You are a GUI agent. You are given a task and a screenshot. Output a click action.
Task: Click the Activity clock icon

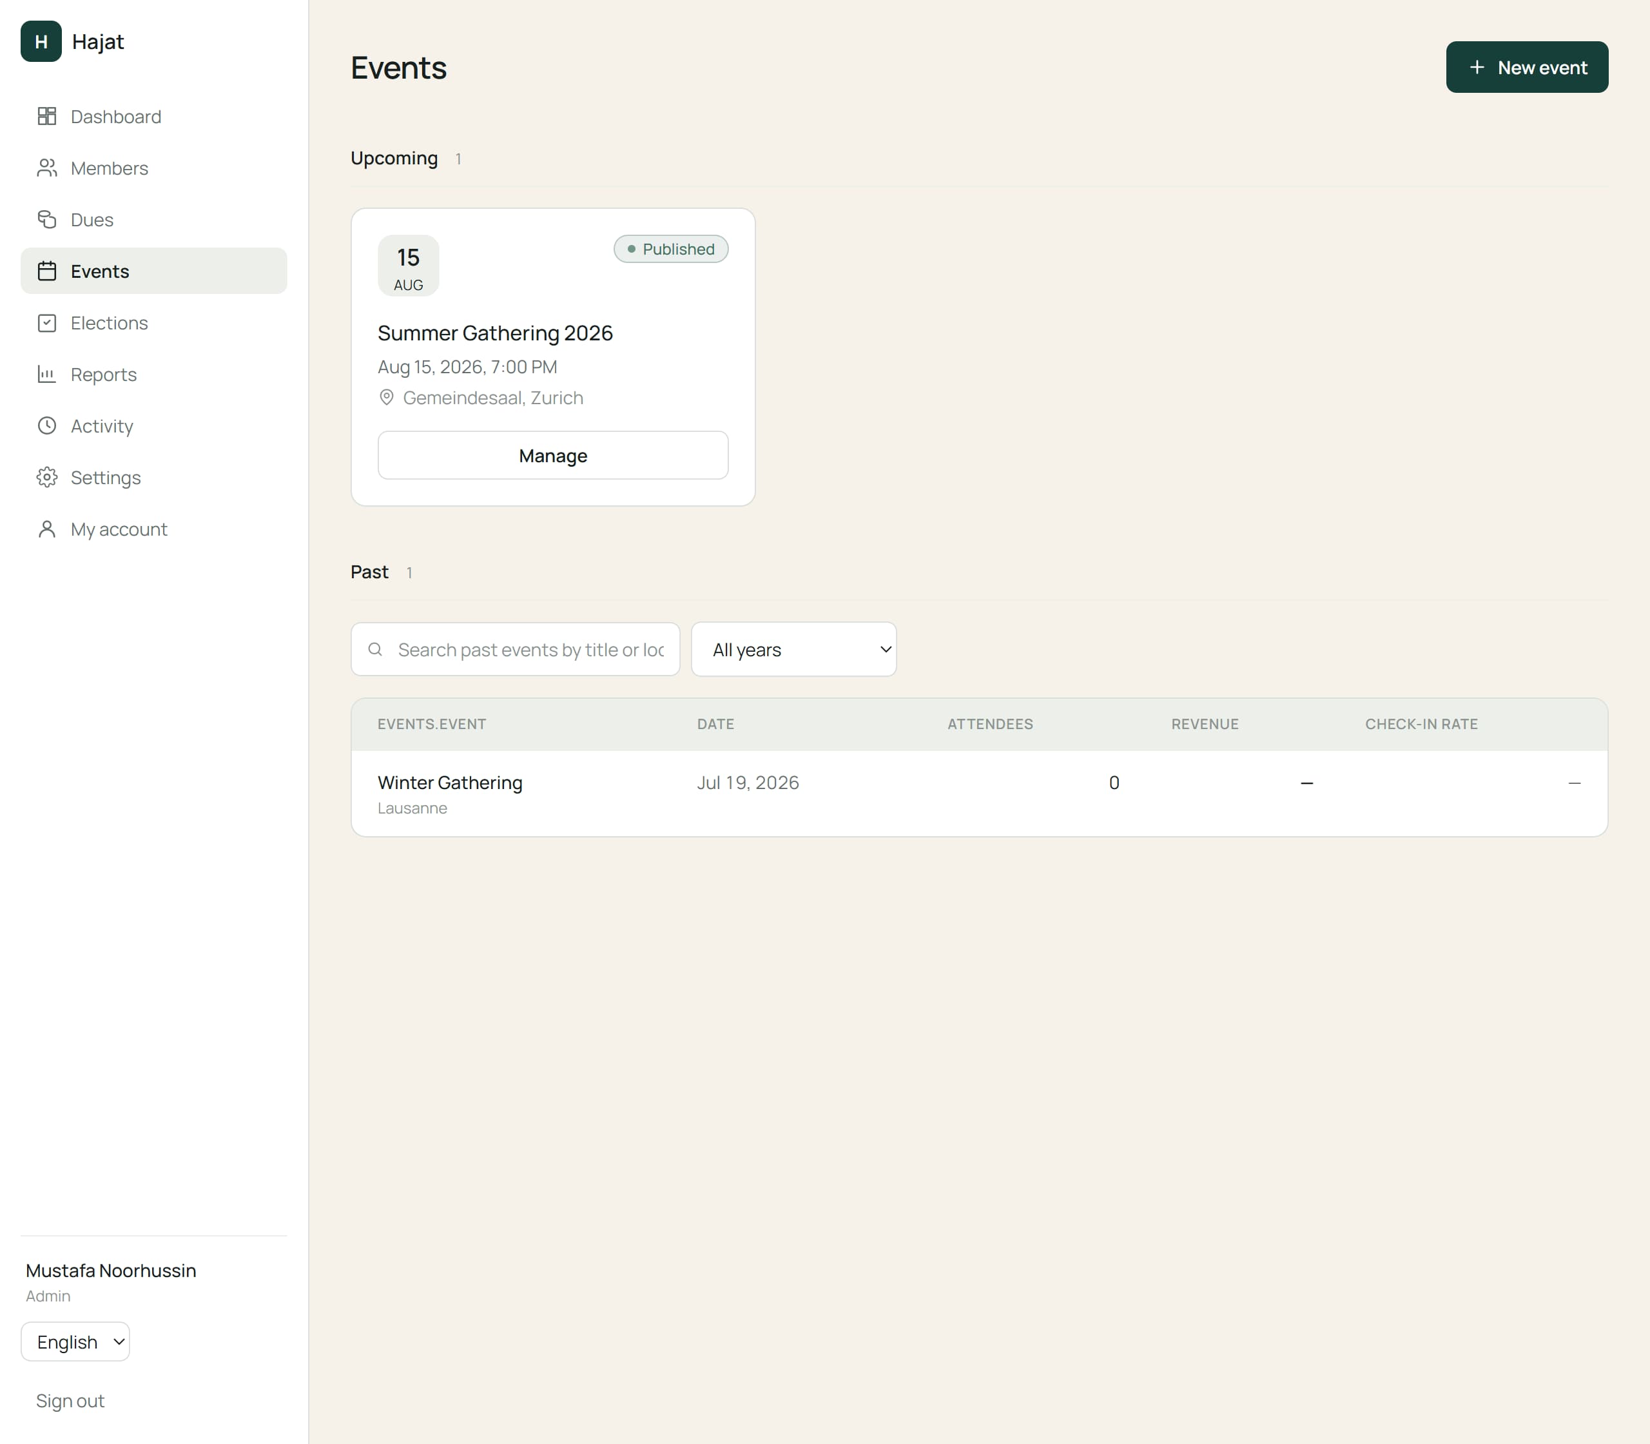click(46, 425)
